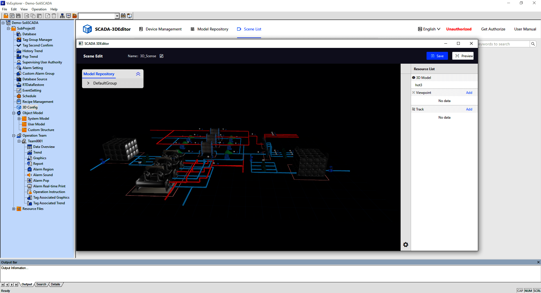This screenshot has width=541, height=293.
Task: Click the monitor trend toolbar icon
Action: coord(69,16)
